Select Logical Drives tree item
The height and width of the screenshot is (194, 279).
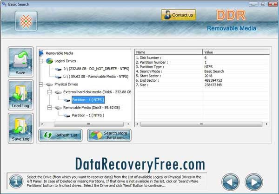click(x=65, y=61)
